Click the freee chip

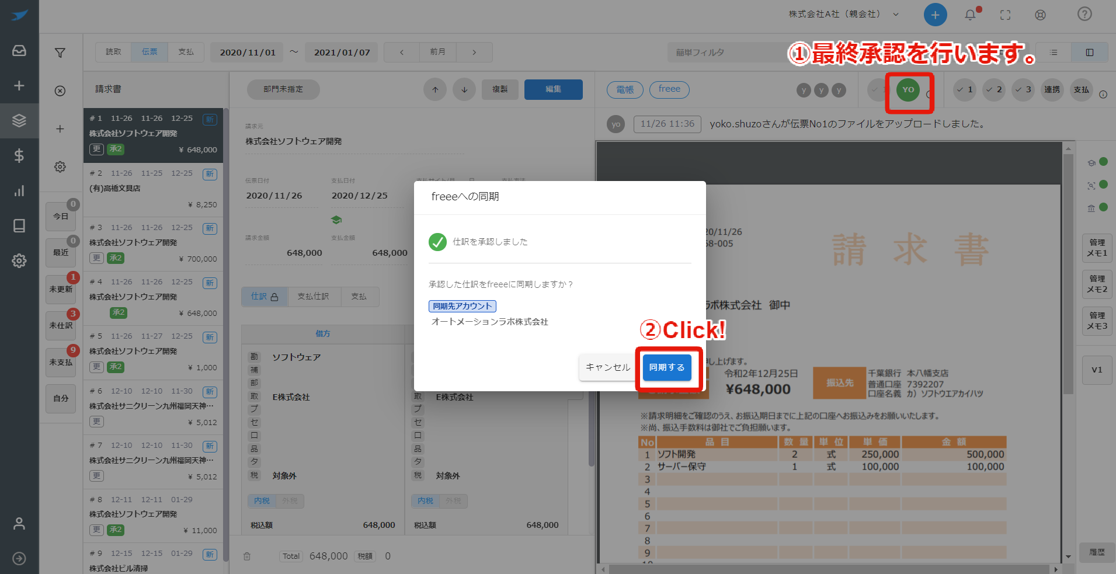[669, 89]
